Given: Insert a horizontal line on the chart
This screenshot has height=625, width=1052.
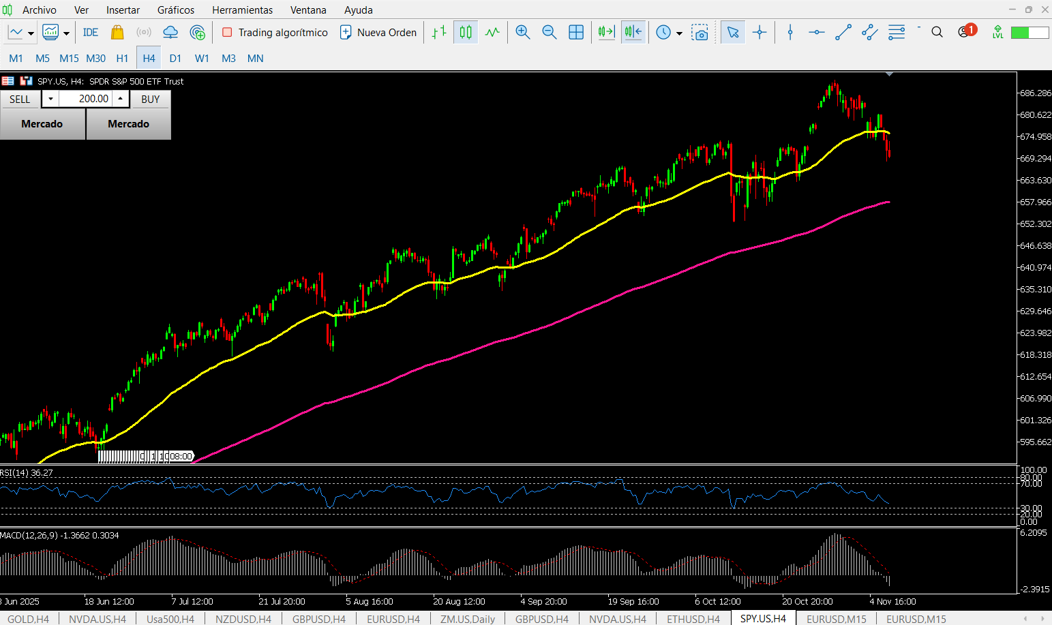Looking at the screenshot, I should click(x=816, y=32).
